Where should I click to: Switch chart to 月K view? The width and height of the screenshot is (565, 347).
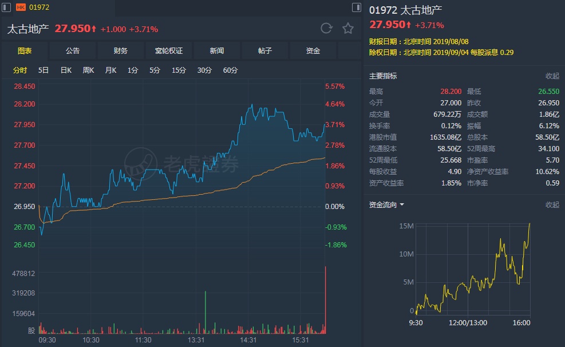pyautogui.click(x=110, y=70)
